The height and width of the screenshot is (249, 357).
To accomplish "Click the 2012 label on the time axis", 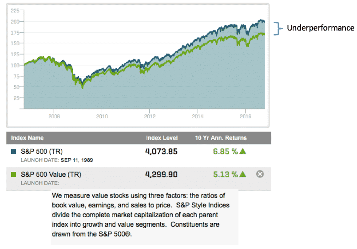I will tap(150, 117).
